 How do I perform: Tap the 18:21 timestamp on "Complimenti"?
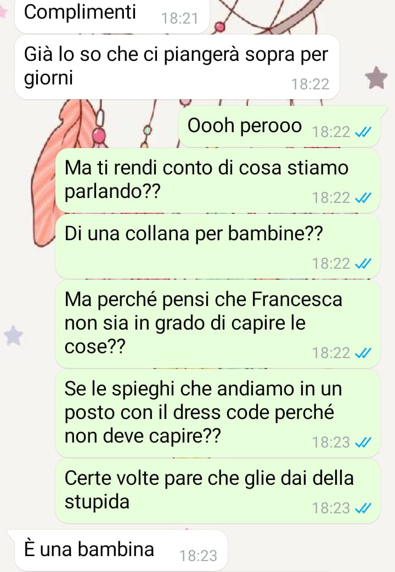pyautogui.click(x=179, y=18)
